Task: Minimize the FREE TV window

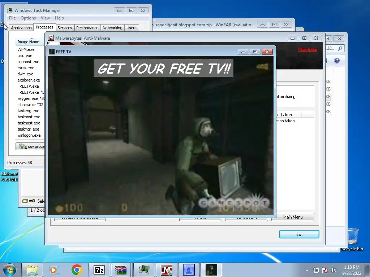Action: point(243,52)
